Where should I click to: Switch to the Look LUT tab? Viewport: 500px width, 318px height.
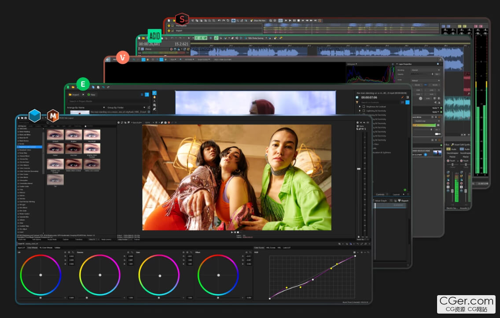287,248
